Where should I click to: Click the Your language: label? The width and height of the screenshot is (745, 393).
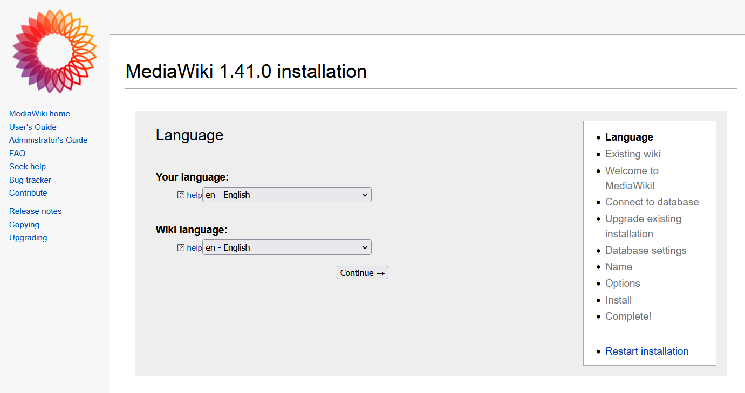(x=192, y=177)
